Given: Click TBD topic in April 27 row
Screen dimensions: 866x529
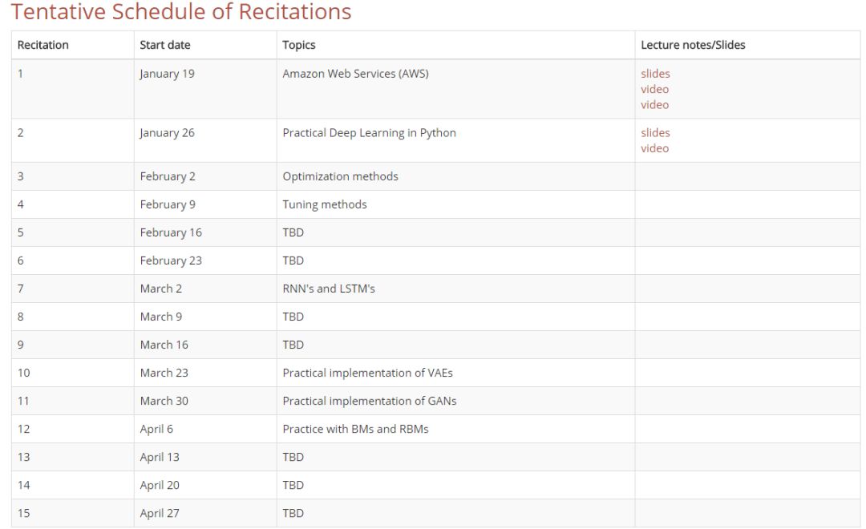Looking at the screenshot, I should coord(293,513).
